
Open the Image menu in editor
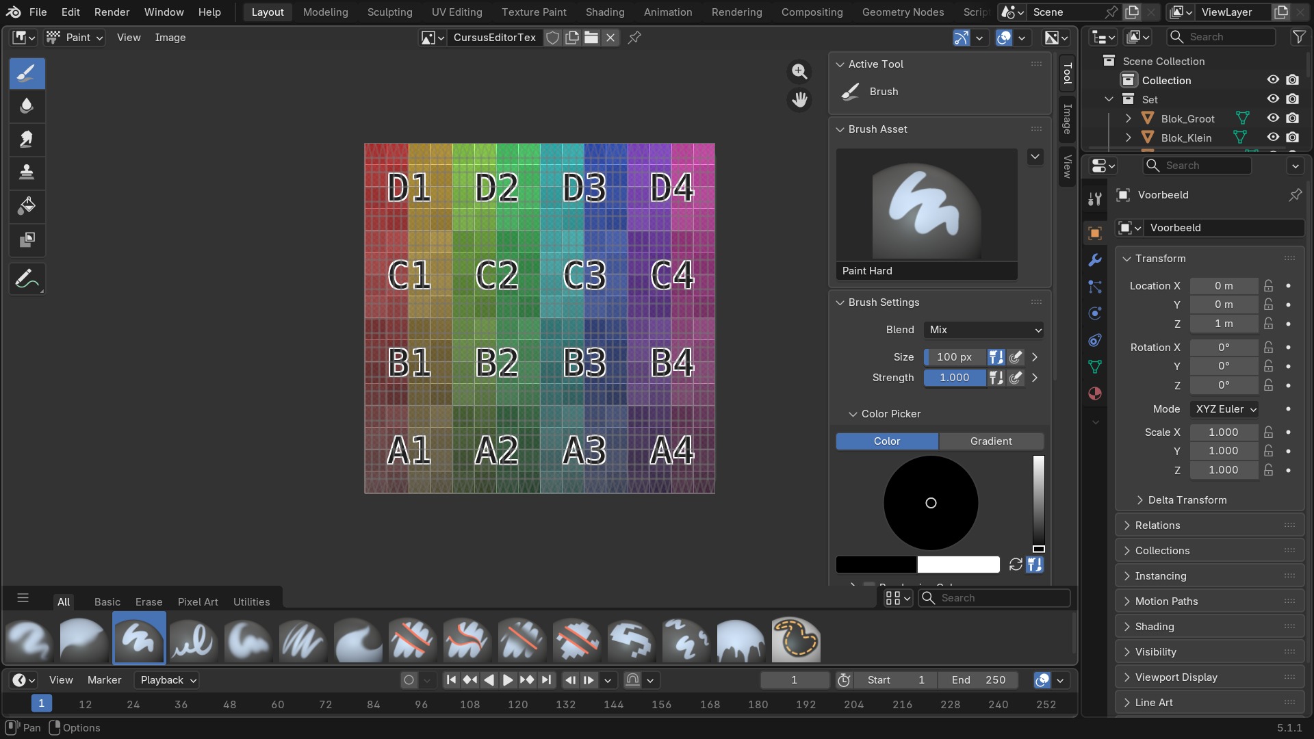pyautogui.click(x=170, y=38)
